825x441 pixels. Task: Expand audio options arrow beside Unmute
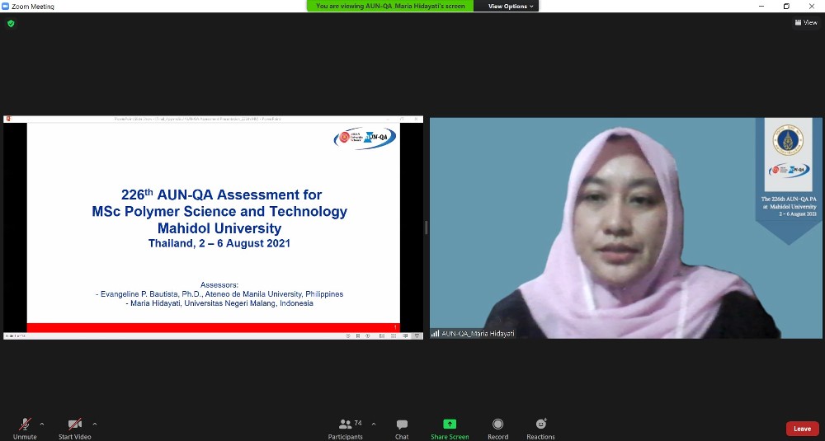(42, 424)
